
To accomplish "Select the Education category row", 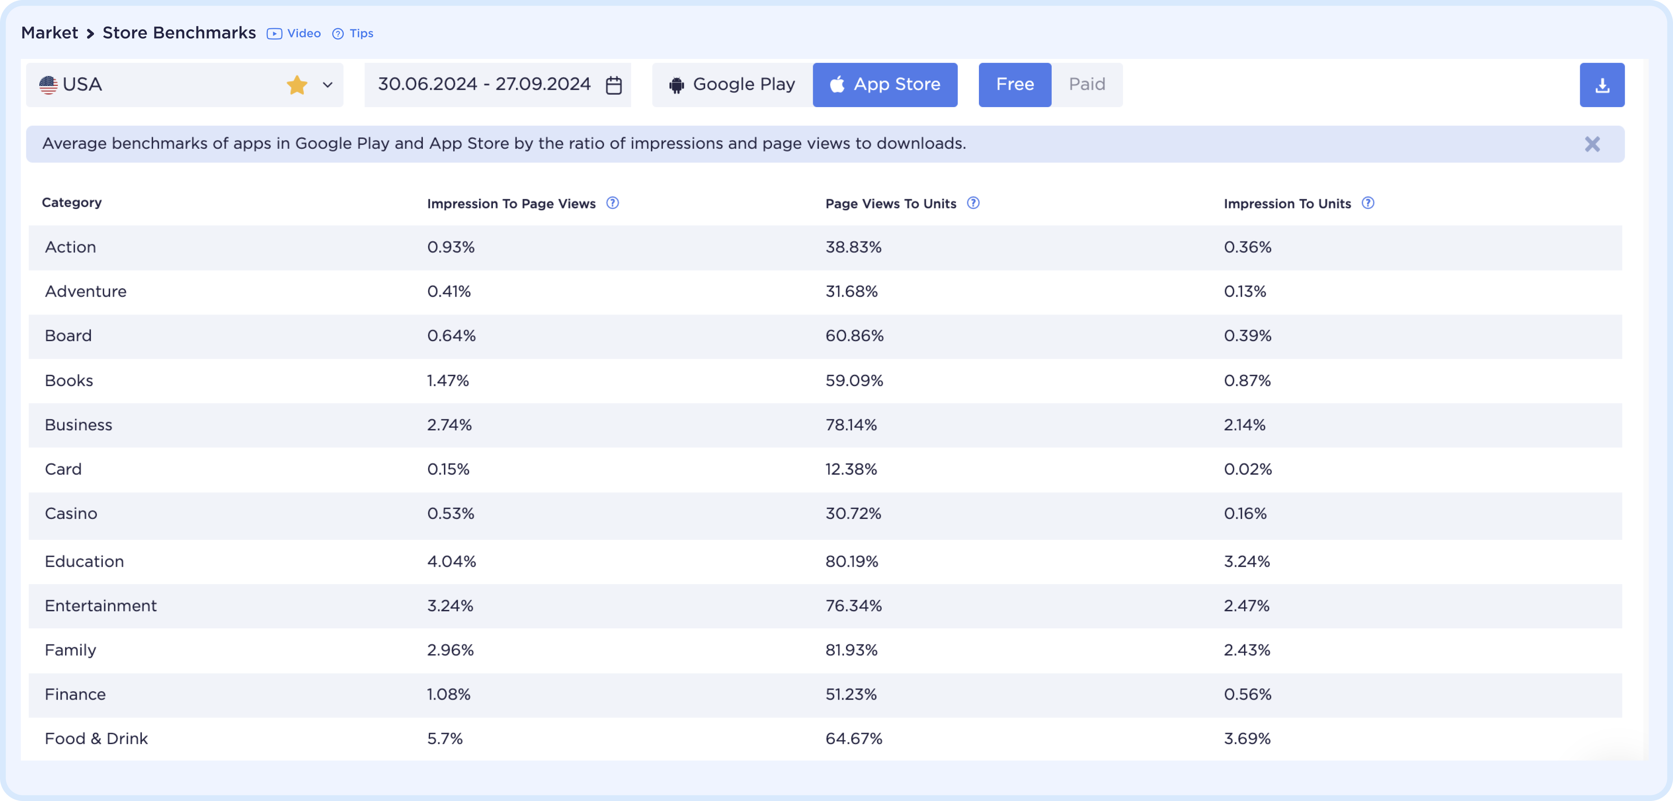I will click(x=825, y=561).
